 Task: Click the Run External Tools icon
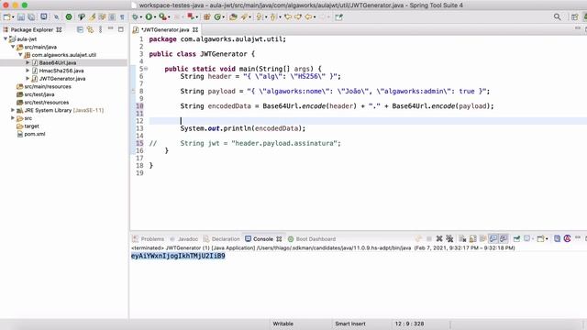(x=162, y=16)
